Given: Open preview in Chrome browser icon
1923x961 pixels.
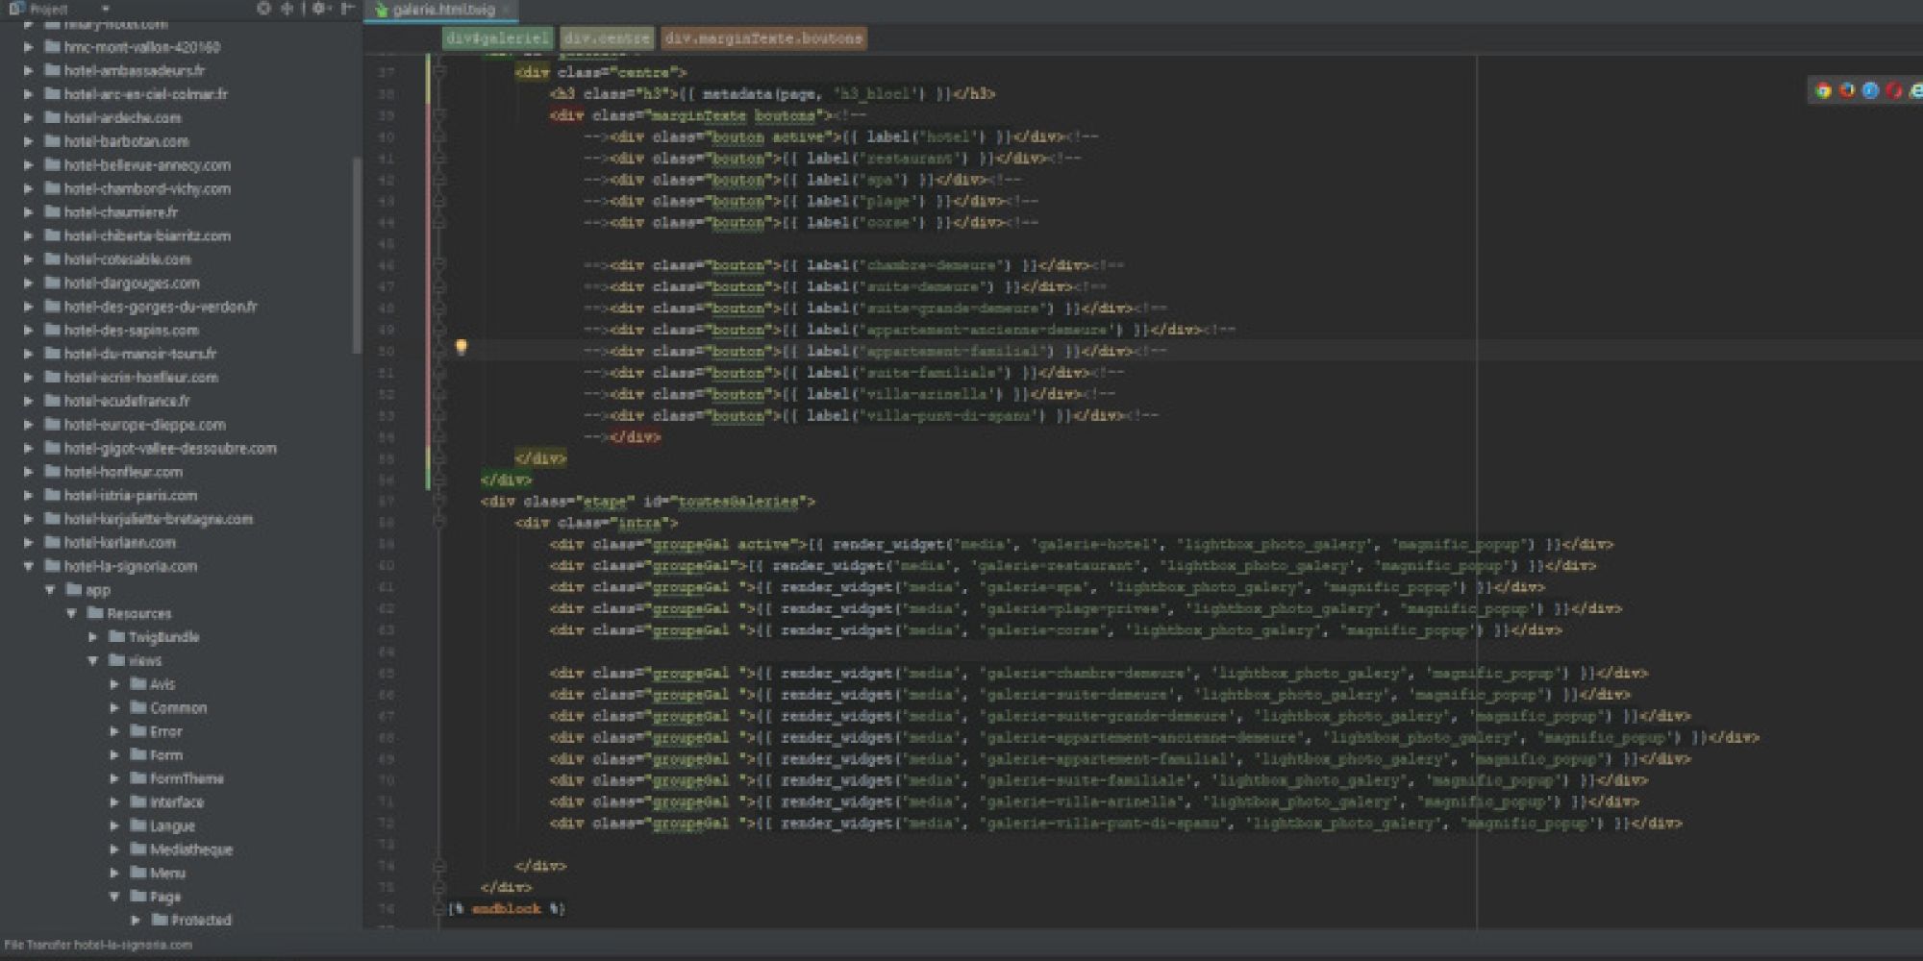Looking at the screenshot, I should point(1822,90).
